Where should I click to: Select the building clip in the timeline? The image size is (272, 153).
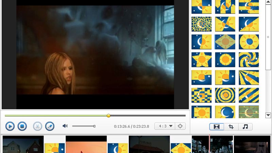[149, 144]
